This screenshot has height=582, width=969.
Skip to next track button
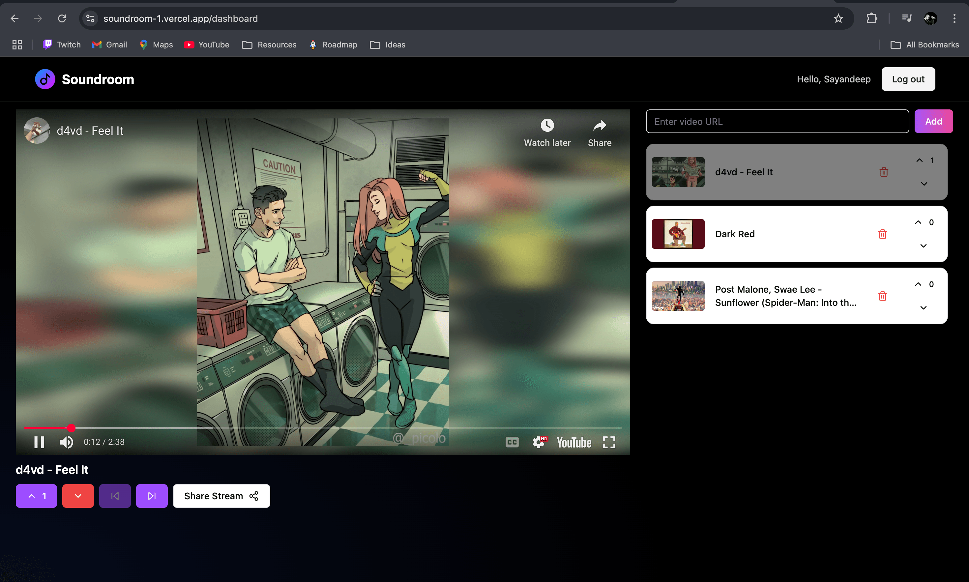pyautogui.click(x=152, y=496)
